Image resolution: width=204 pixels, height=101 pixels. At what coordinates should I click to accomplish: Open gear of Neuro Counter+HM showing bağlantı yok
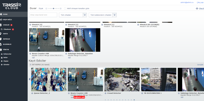(69, 93)
